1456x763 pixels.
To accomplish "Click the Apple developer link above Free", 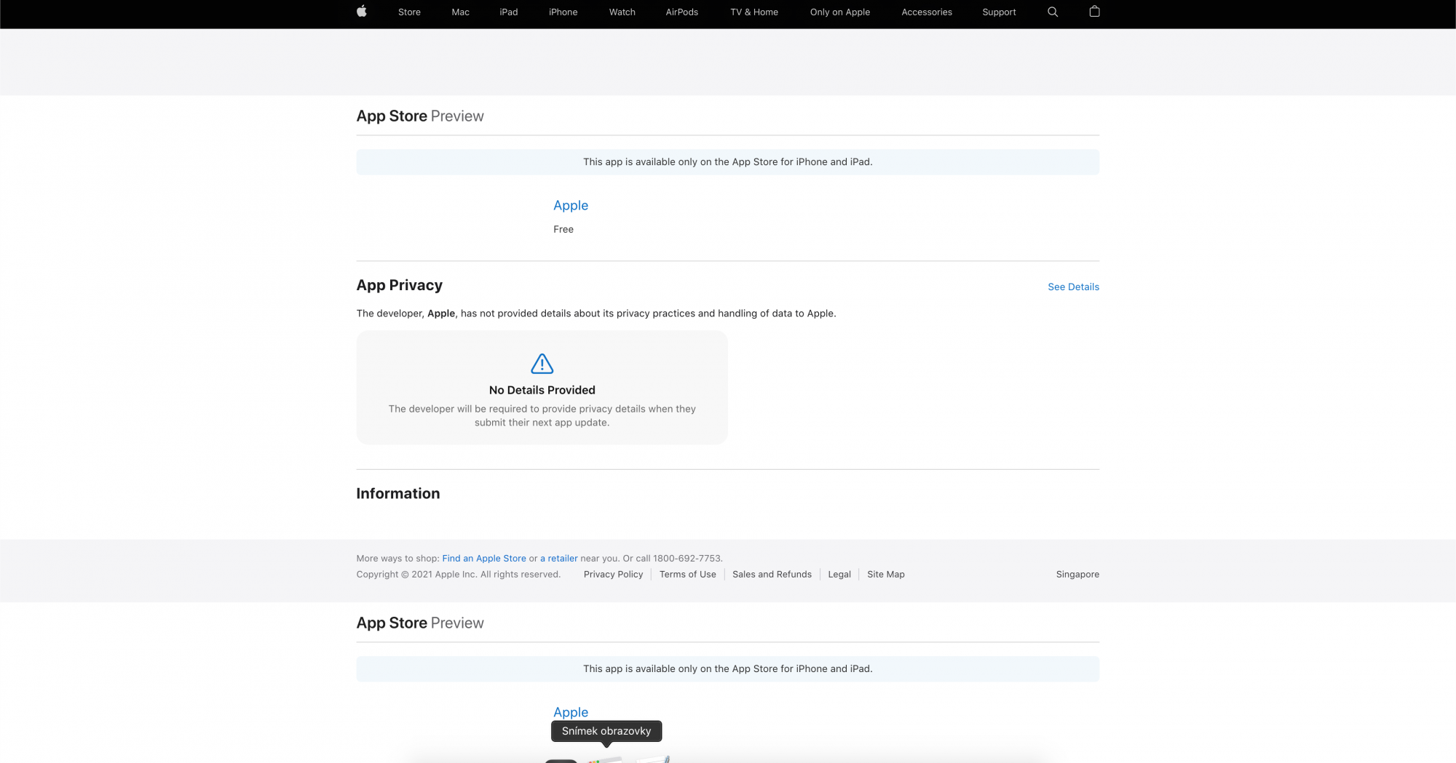I will point(571,205).
